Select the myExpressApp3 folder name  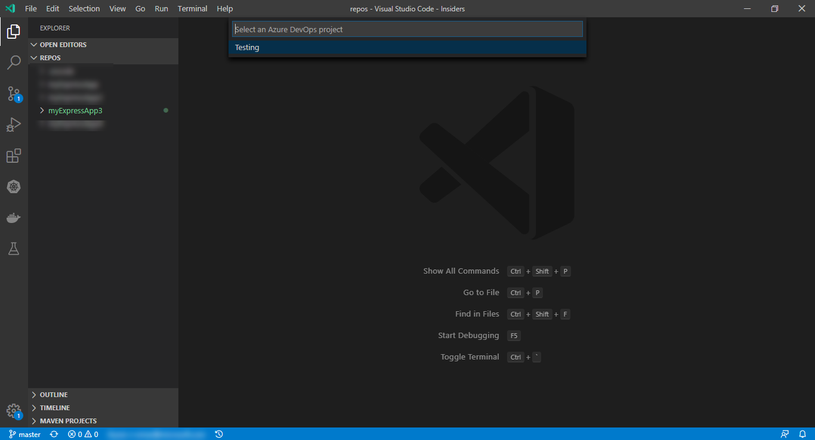(75, 110)
